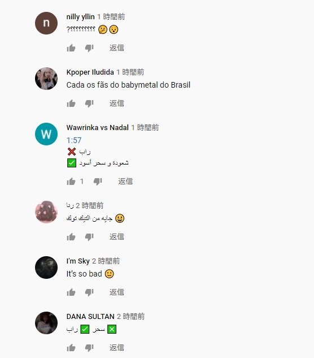Open Kpoper Iludida's channel via username
This screenshot has width=314, height=358.
tap(90, 72)
